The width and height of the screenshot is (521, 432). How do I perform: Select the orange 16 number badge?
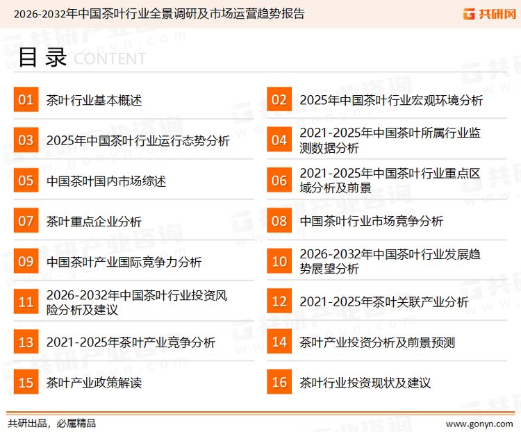point(279,382)
